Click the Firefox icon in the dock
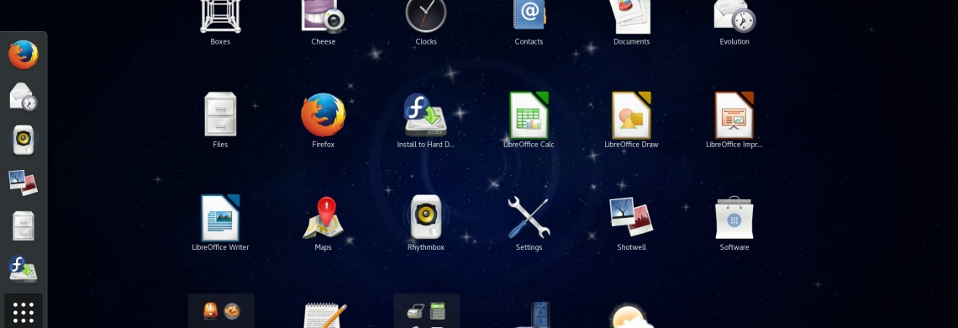 24,55
